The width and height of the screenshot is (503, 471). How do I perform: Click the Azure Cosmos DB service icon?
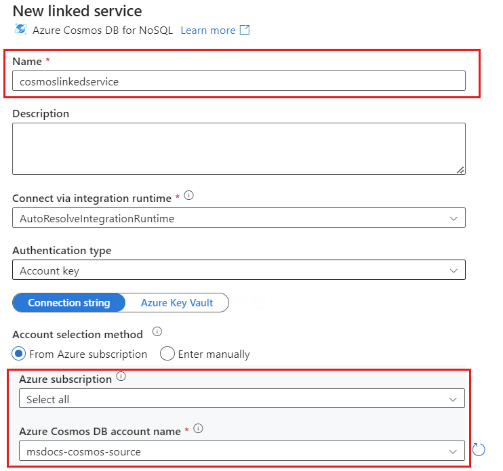(20, 30)
